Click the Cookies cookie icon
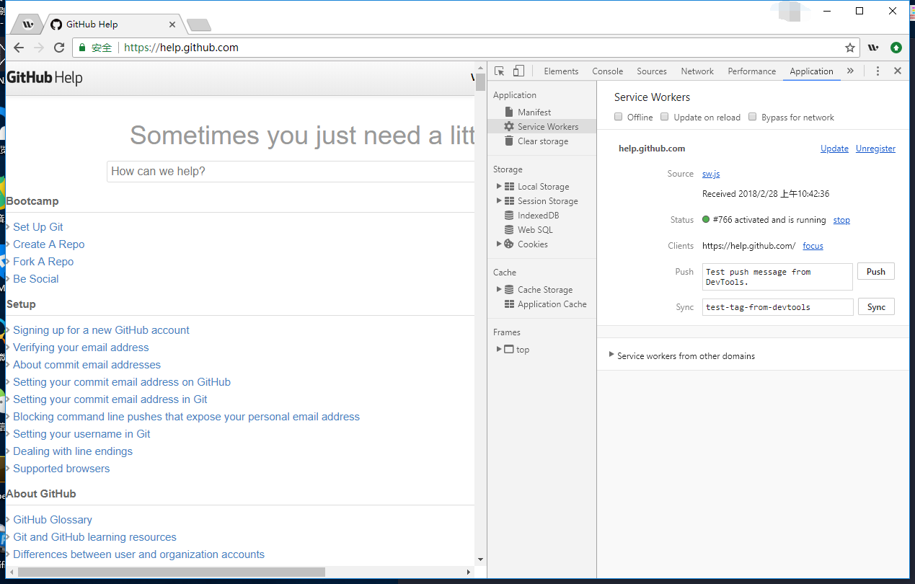The image size is (915, 584). click(x=509, y=244)
